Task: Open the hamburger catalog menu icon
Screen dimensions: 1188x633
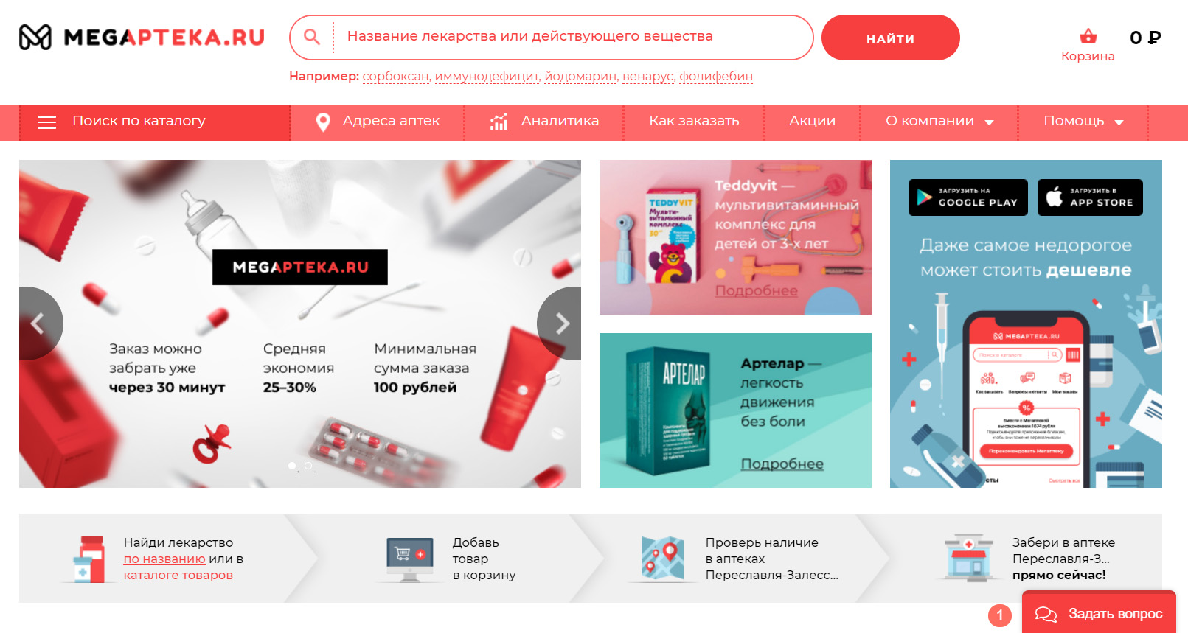Action: pos(46,122)
